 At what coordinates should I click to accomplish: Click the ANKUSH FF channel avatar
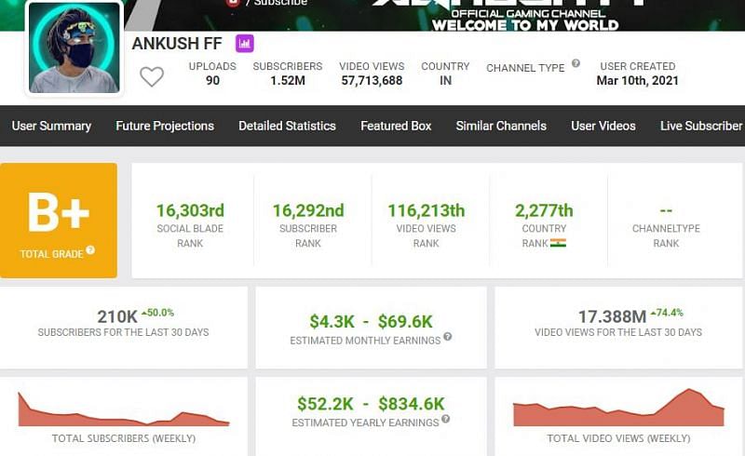74,47
